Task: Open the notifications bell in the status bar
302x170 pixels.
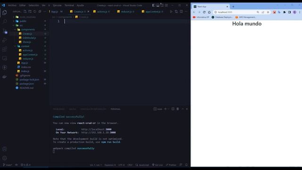Action: tap(186, 165)
